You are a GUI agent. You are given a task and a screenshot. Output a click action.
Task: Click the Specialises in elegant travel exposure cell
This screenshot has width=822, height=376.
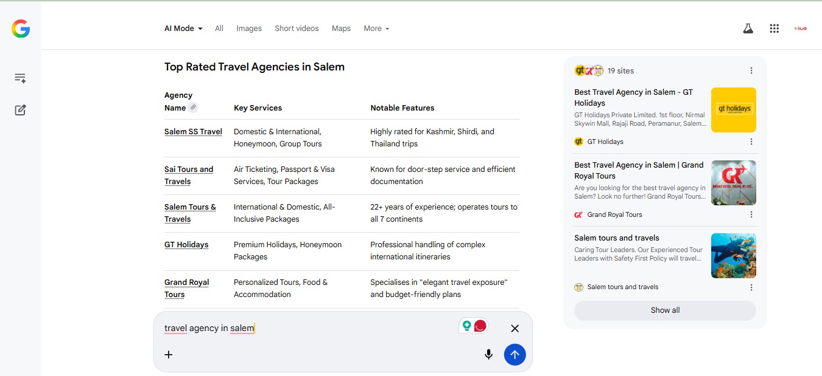point(439,289)
